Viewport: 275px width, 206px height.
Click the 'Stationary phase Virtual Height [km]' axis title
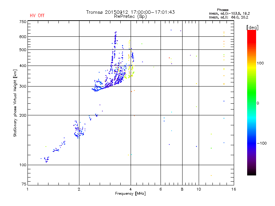(x=15, y=103)
